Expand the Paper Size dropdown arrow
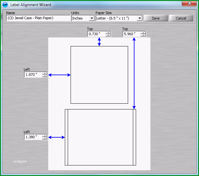Screen dimensions: 199x176 tap(140, 18)
